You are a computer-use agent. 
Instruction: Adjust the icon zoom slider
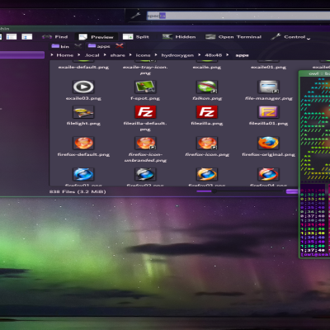[214, 191]
